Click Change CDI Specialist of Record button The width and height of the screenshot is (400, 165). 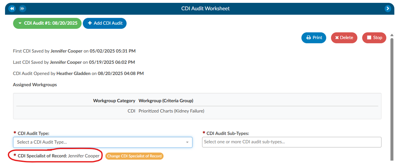click(x=134, y=156)
